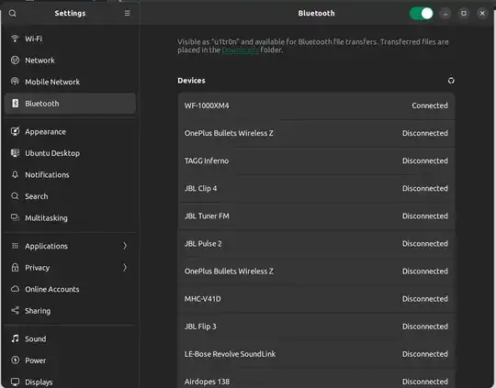Click Disconnected status beside TAGG Inferno
The image size is (496, 388).
(x=425, y=161)
